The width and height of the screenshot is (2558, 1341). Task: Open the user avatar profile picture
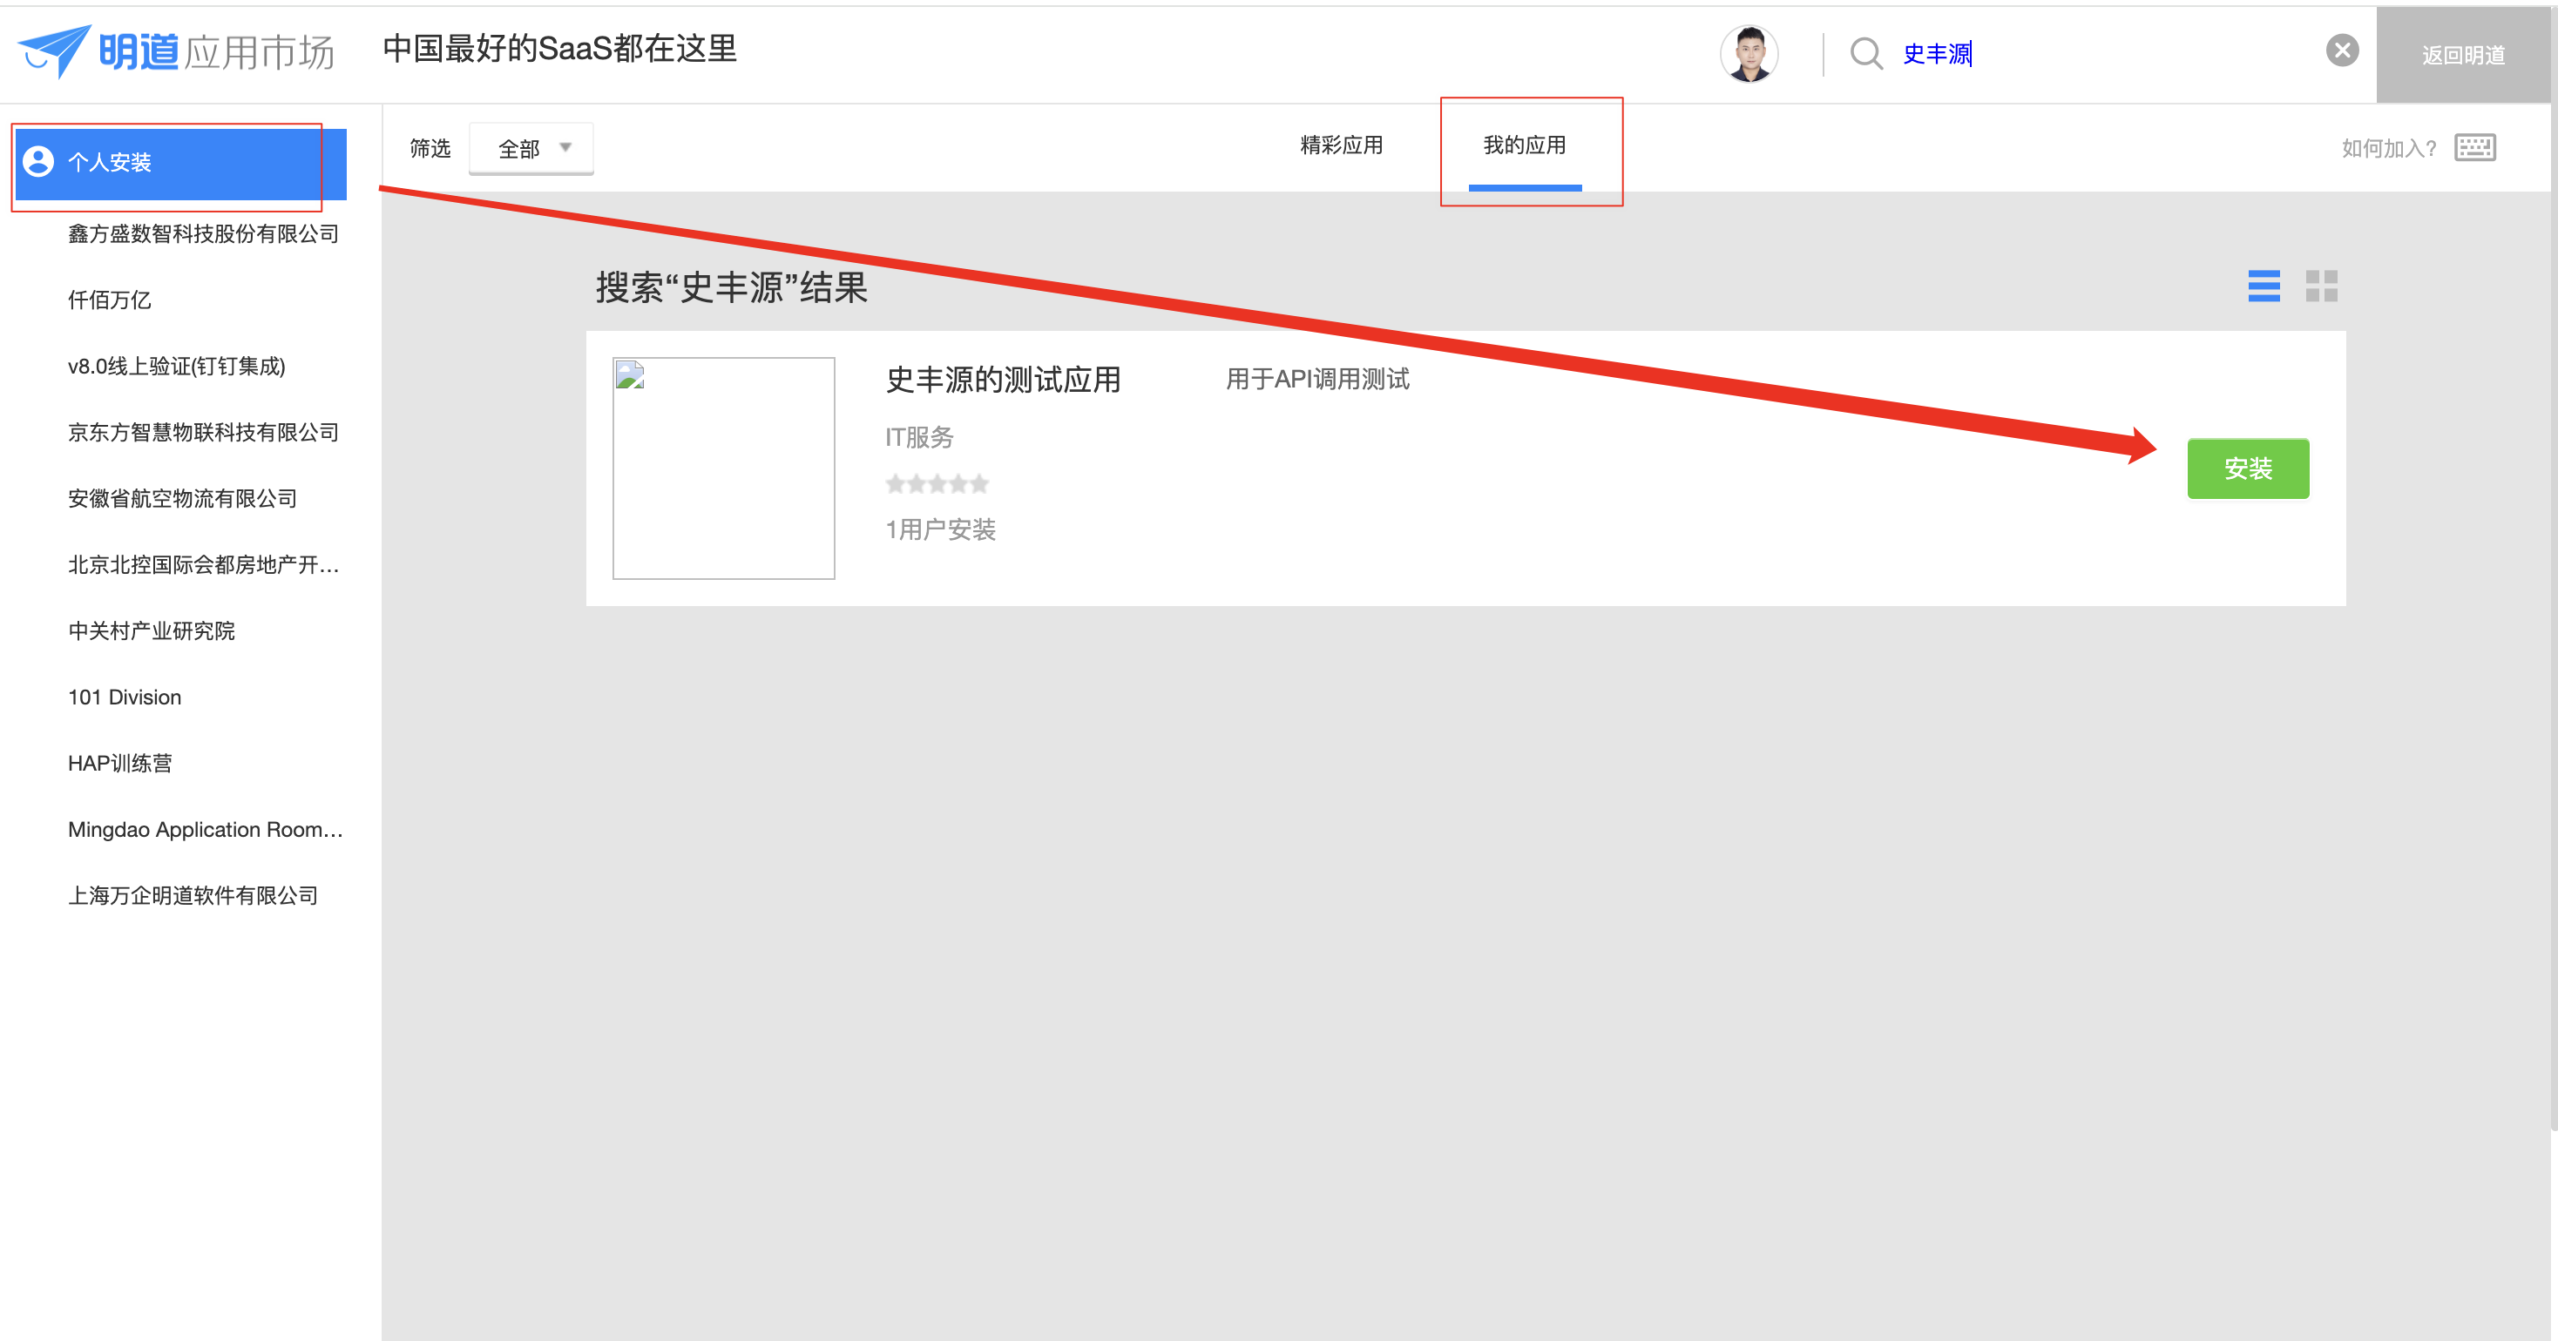pos(1749,52)
